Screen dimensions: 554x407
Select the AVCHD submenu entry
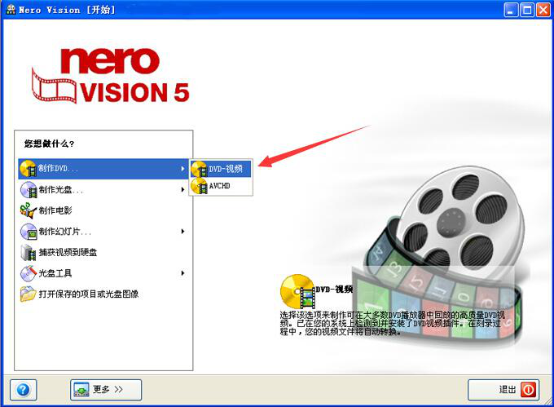tap(221, 186)
